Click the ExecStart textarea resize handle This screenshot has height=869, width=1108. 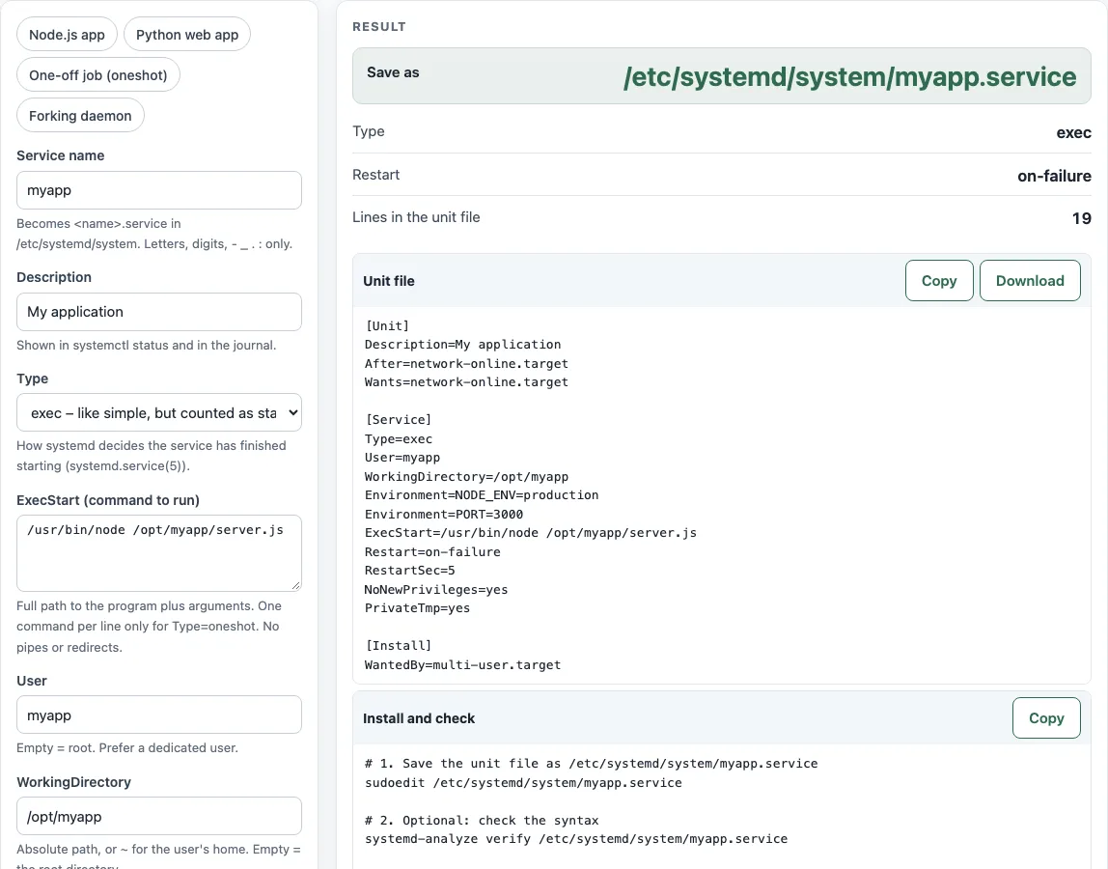point(295,585)
